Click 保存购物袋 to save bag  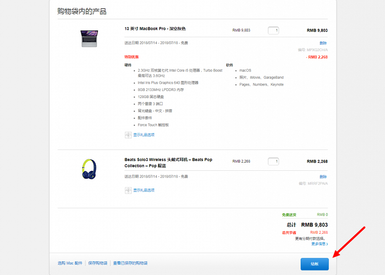pos(97,263)
